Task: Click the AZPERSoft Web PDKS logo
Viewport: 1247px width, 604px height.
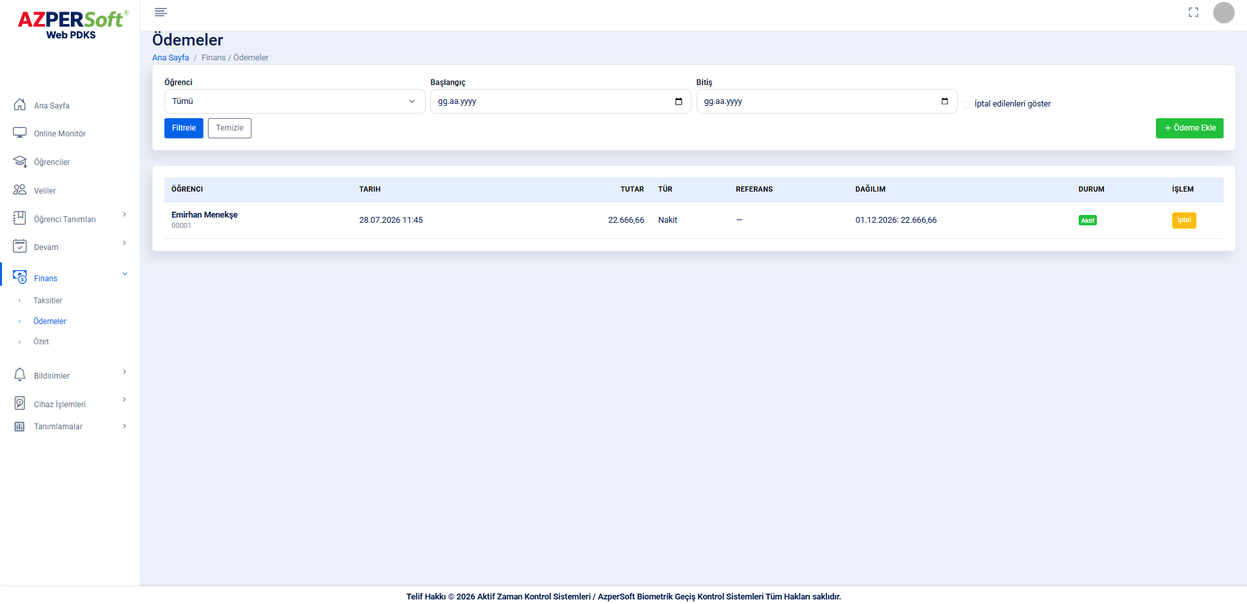Action: pyautogui.click(x=72, y=25)
